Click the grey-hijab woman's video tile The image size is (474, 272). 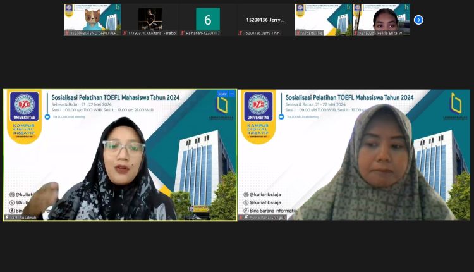click(355, 155)
